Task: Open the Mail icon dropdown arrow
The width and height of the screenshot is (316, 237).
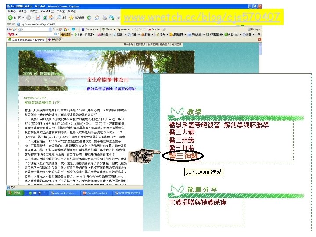Action: (101, 18)
